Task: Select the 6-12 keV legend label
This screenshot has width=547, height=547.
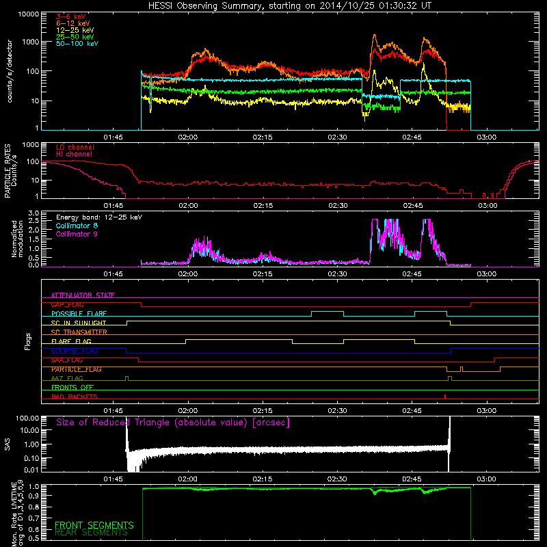Action: [73, 23]
